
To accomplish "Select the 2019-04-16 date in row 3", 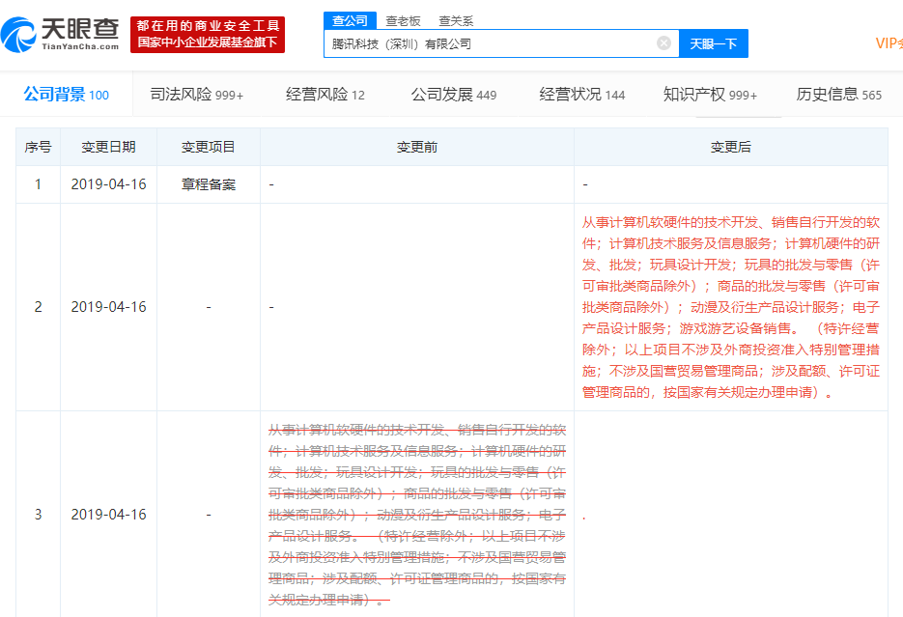I will [x=108, y=514].
